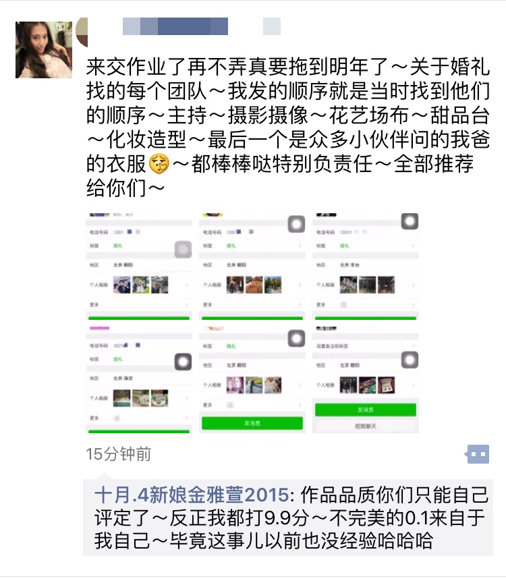Tap the green 发消息 button in fifth image
The height and width of the screenshot is (579, 506).
252,423
